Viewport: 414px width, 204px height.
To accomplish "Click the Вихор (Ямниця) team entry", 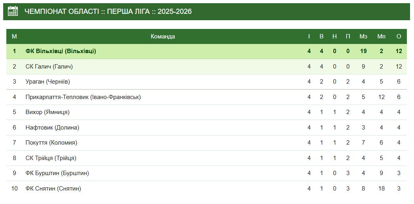I will pyautogui.click(x=47, y=112).
